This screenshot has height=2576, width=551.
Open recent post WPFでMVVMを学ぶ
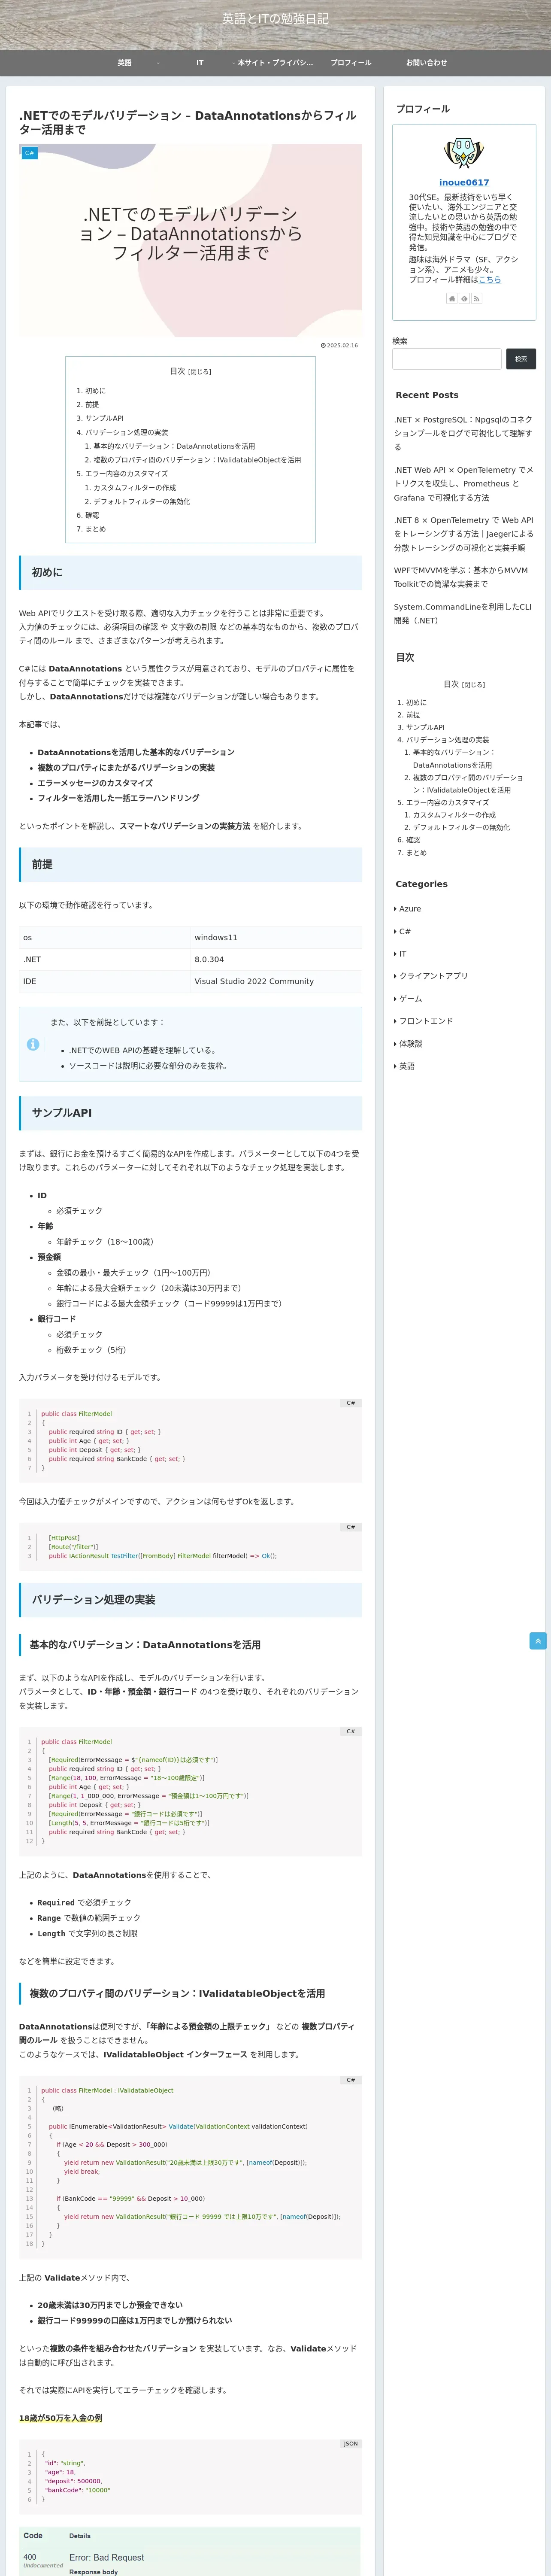(461, 577)
